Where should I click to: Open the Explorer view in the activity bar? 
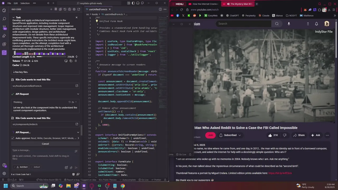click(x=4, y=11)
